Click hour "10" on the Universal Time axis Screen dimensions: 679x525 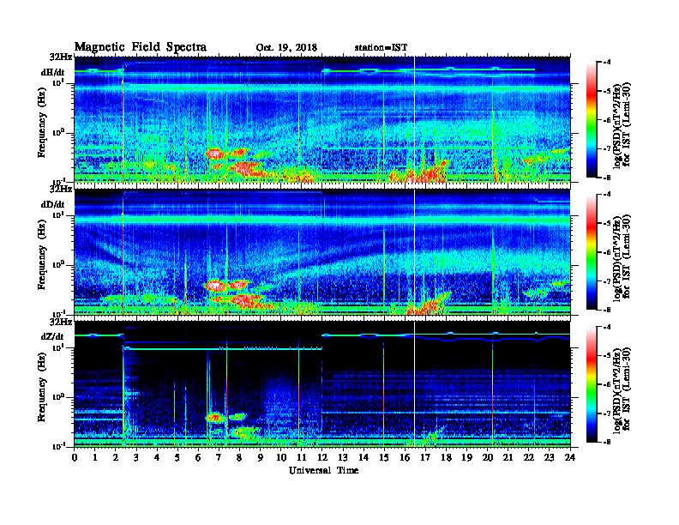point(281,458)
